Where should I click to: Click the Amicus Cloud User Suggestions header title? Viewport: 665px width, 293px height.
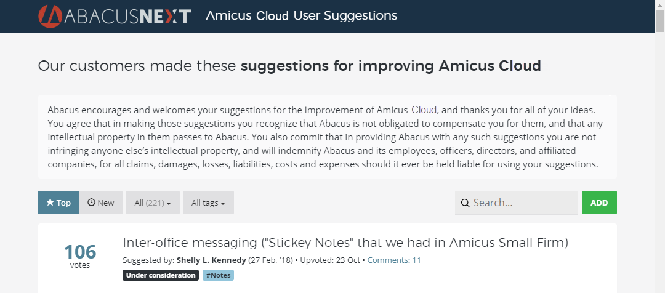pos(302,16)
